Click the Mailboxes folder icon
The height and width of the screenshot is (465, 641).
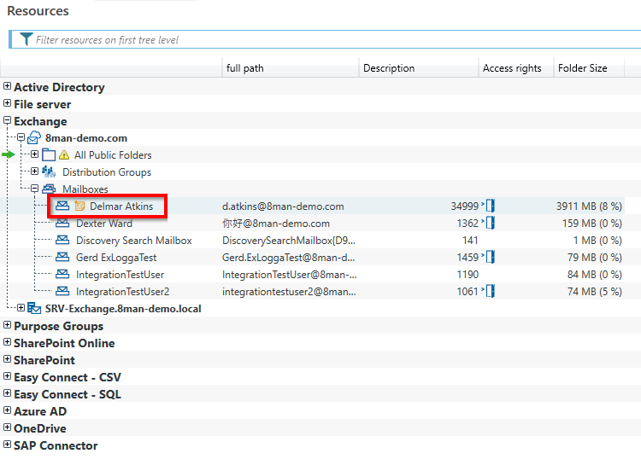pyautogui.click(x=49, y=189)
